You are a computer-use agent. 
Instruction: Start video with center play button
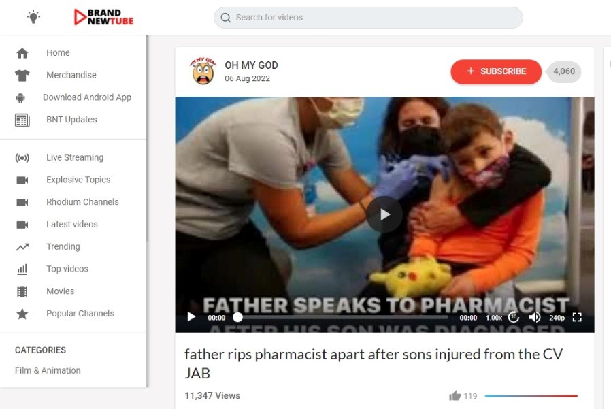coord(384,214)
